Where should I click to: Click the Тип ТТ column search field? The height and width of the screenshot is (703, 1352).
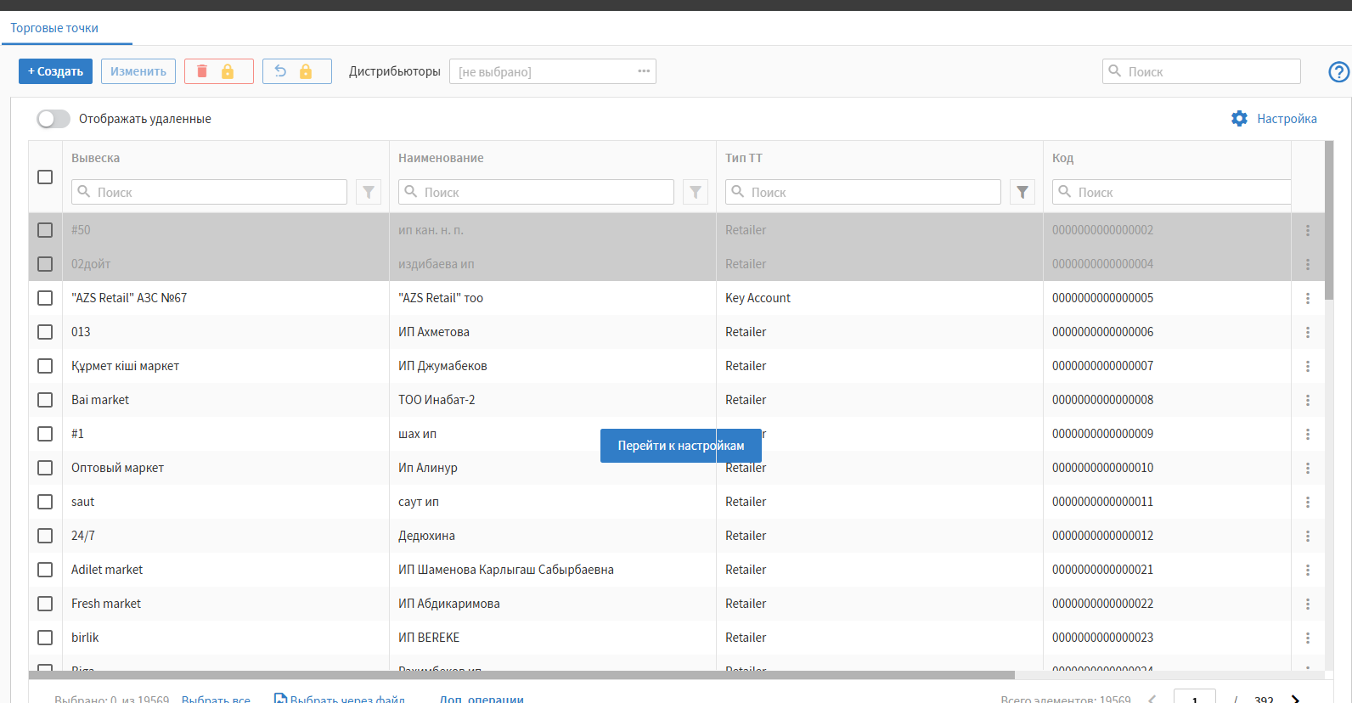(863, 192)
